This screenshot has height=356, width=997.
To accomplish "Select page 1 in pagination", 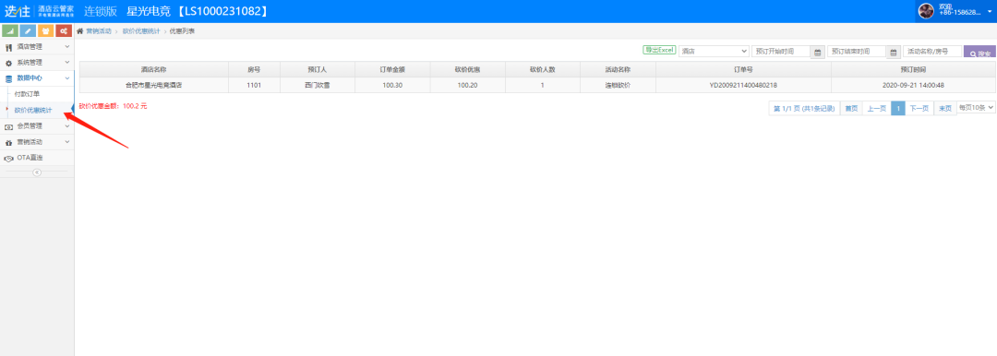I will click(x=898, y=108).
